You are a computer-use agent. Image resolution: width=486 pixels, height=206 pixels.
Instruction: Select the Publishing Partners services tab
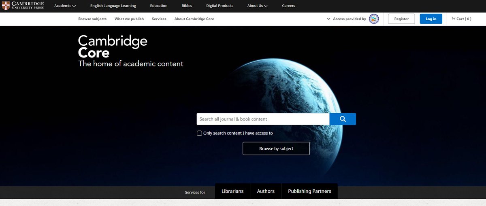(x=309, y=191)
